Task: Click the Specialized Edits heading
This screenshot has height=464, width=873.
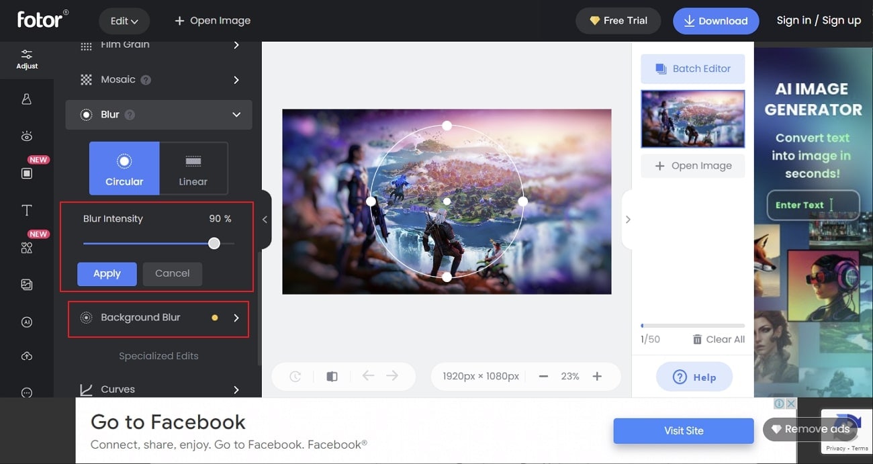Action: click(x=158, y=356)
